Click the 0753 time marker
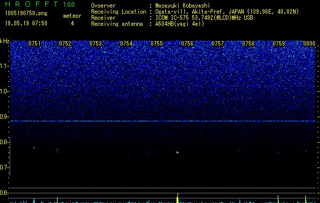Viewport: 320px width, 203px height. [x=96, y=44]
